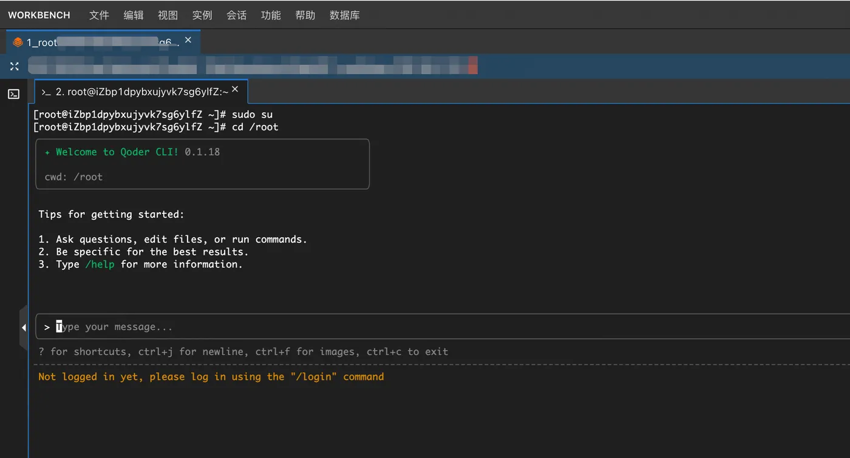Open the 视图 menu
Image resolution: width=850 pixels, height=458 pixels.
168,15
